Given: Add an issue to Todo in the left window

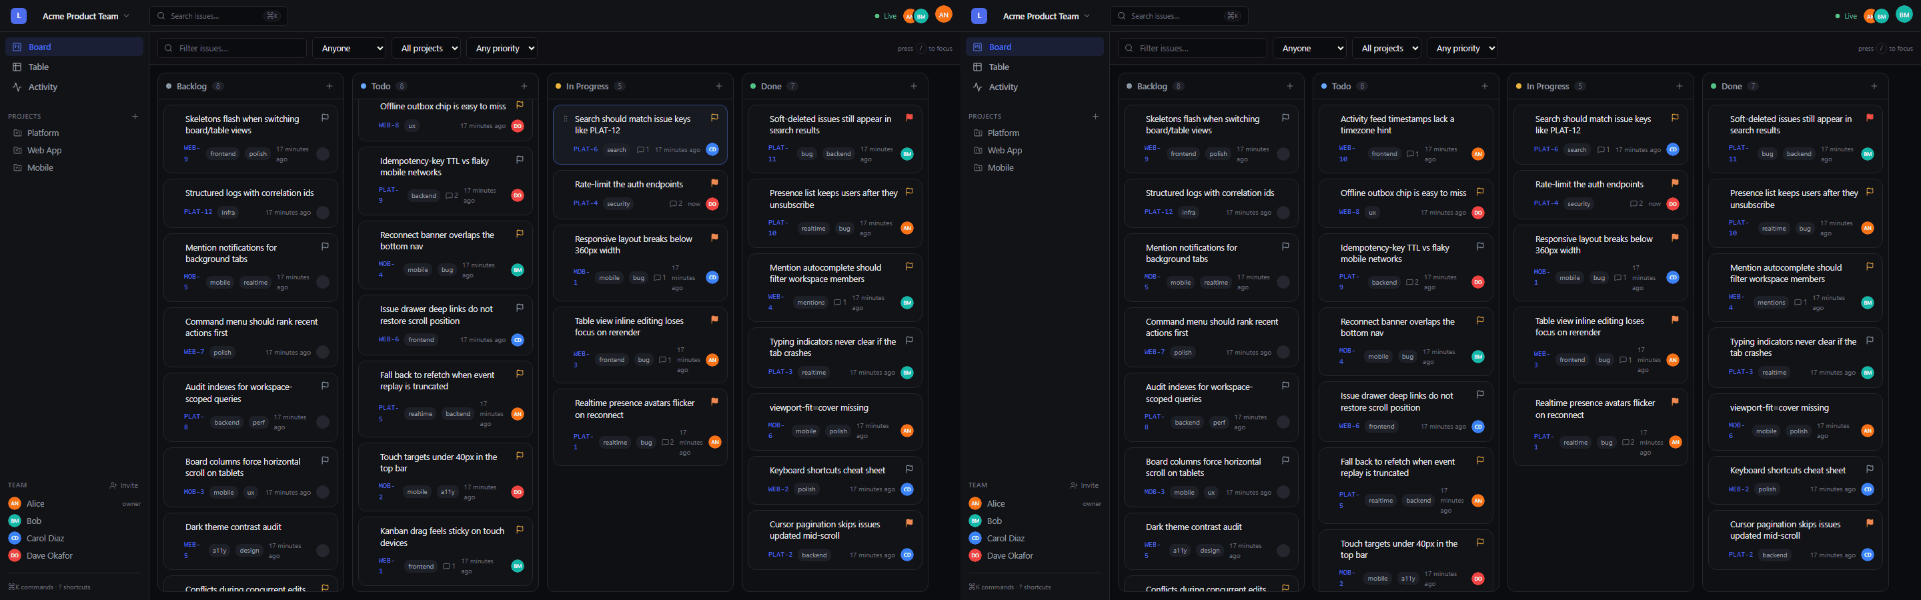Looking at the screenshot, I should coord(524,87).
